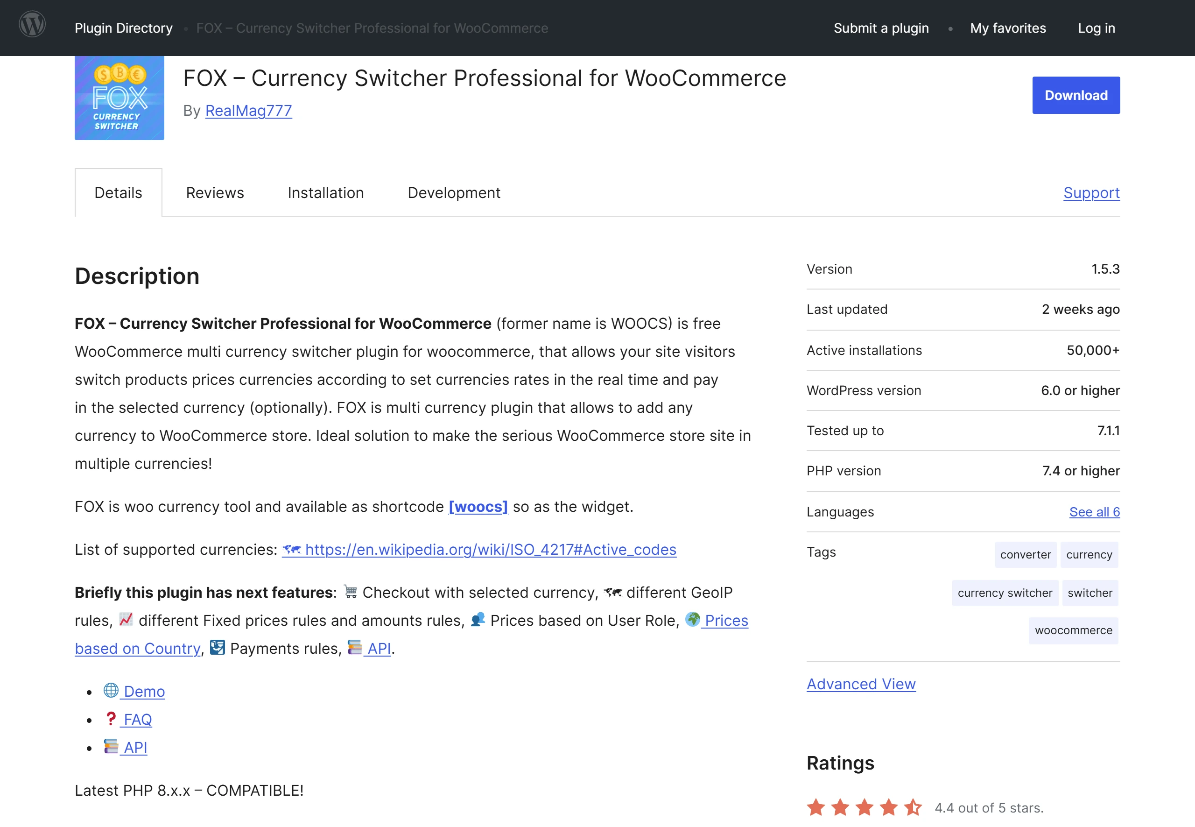Click Log in
The height and width of the screenshot is (827, 1195).
(1097, 28)
